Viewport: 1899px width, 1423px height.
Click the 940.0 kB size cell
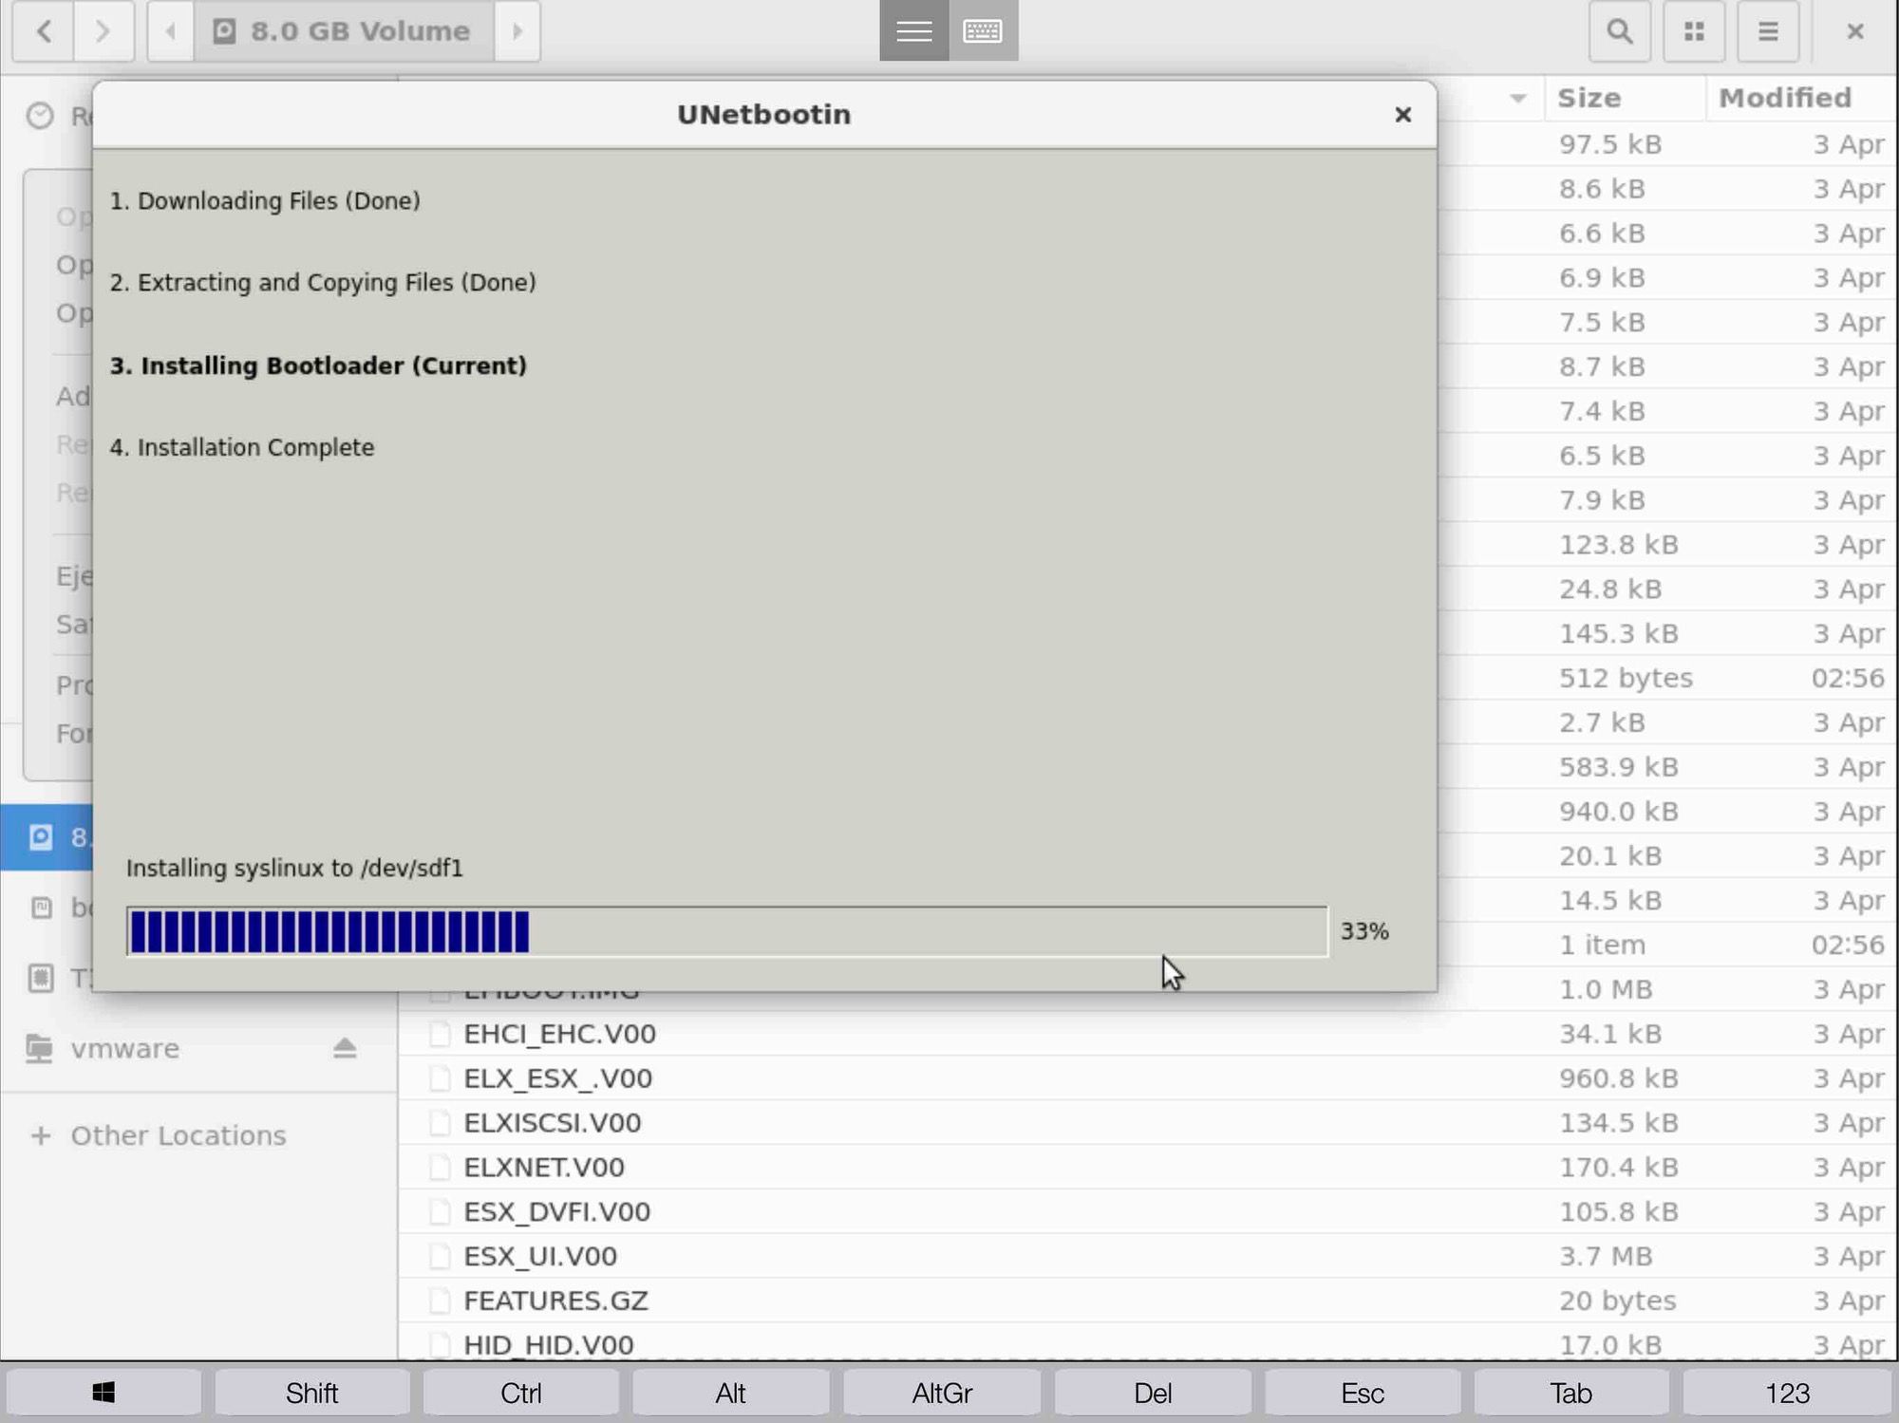coord(1619,812)
